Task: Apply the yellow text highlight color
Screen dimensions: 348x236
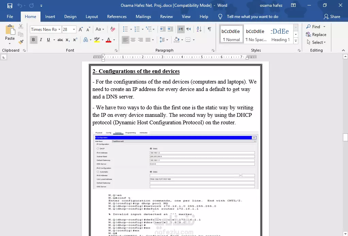Action: coord(97,40)
